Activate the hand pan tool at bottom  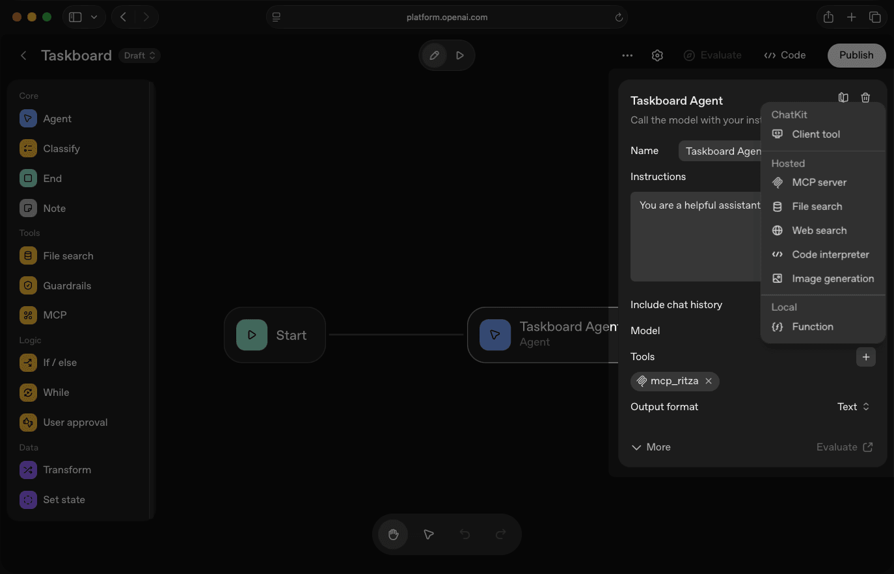tap(392, 534)
